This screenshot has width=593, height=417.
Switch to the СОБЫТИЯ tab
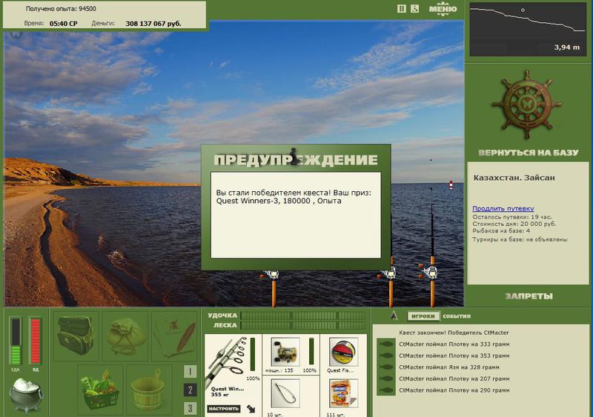pos(457,316)
